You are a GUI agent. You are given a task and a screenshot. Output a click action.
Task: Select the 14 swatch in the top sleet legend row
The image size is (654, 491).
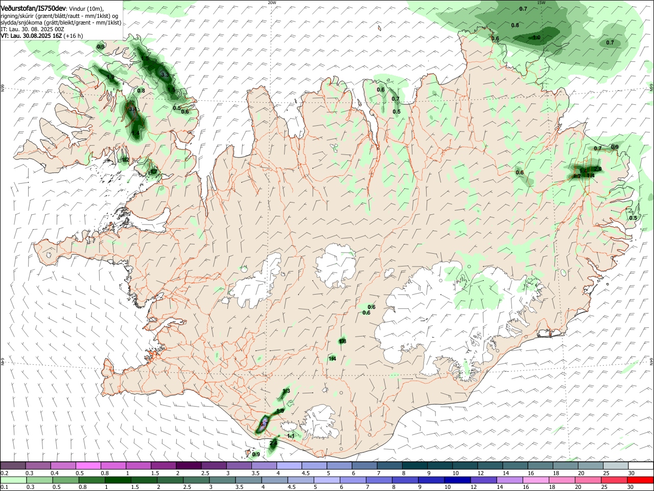click(x=515, y=465)
